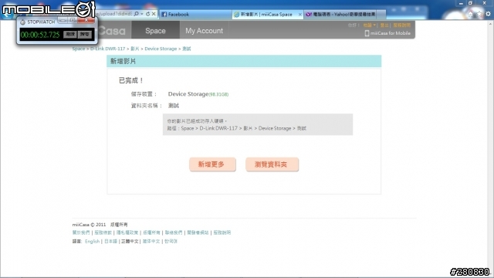Switch language to 日本語 in footer

110,242
